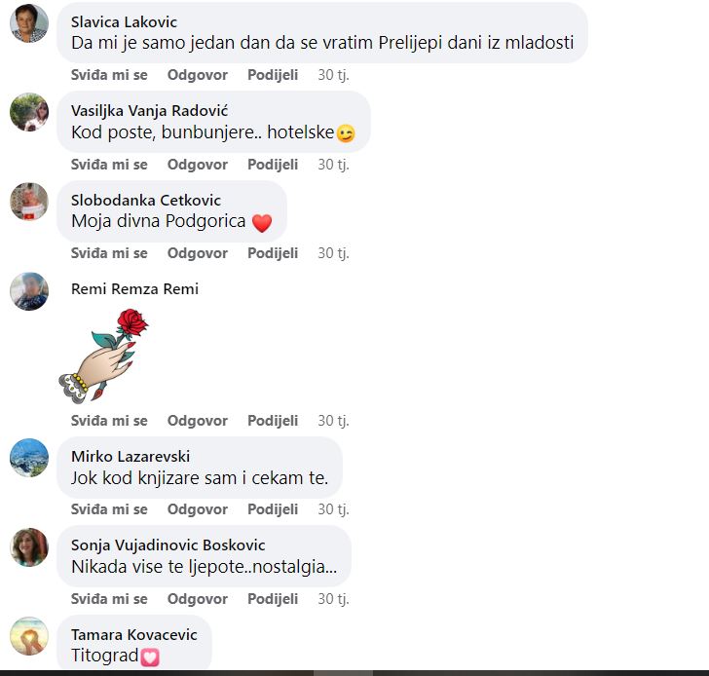Reply to Mirko Lazarevski's comment
Viewport: 709px width, 676px height.
pos(197,509)
